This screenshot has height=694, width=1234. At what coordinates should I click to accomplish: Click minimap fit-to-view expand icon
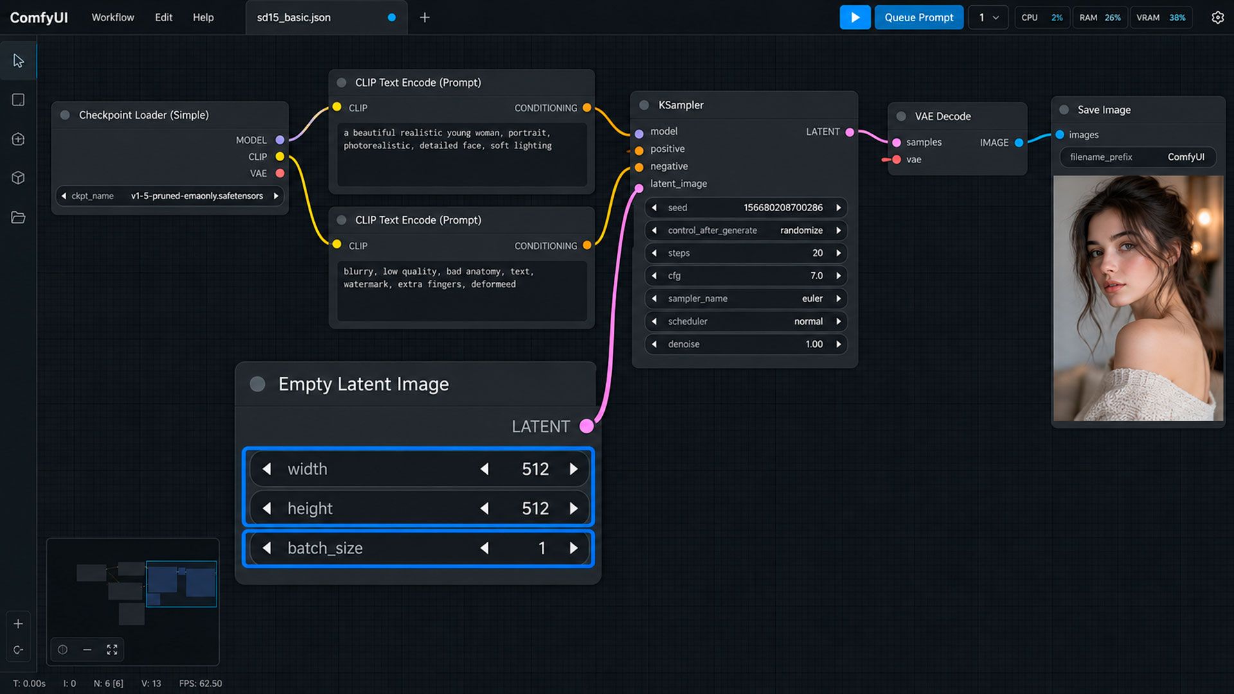tap(112, 650)
